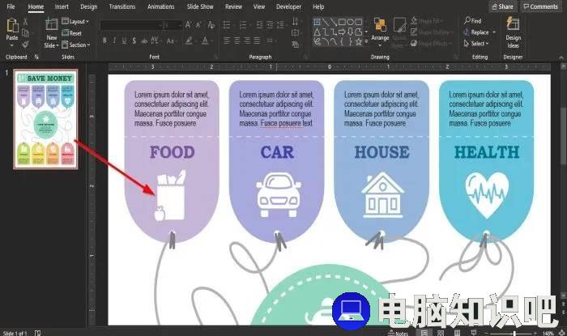Open the Section dropdown
Image resolution: width=567 pixels, height=336 pixels.
point(76,45)
